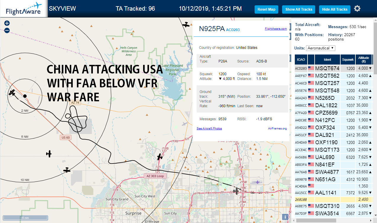Select SWA3514 aircraft row
This screenshot has width=377, height=223.
333,214
